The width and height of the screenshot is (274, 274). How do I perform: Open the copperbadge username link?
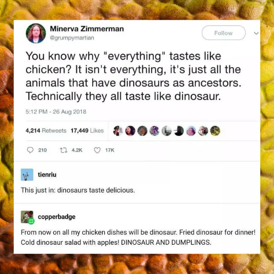[x=57, y=216]
